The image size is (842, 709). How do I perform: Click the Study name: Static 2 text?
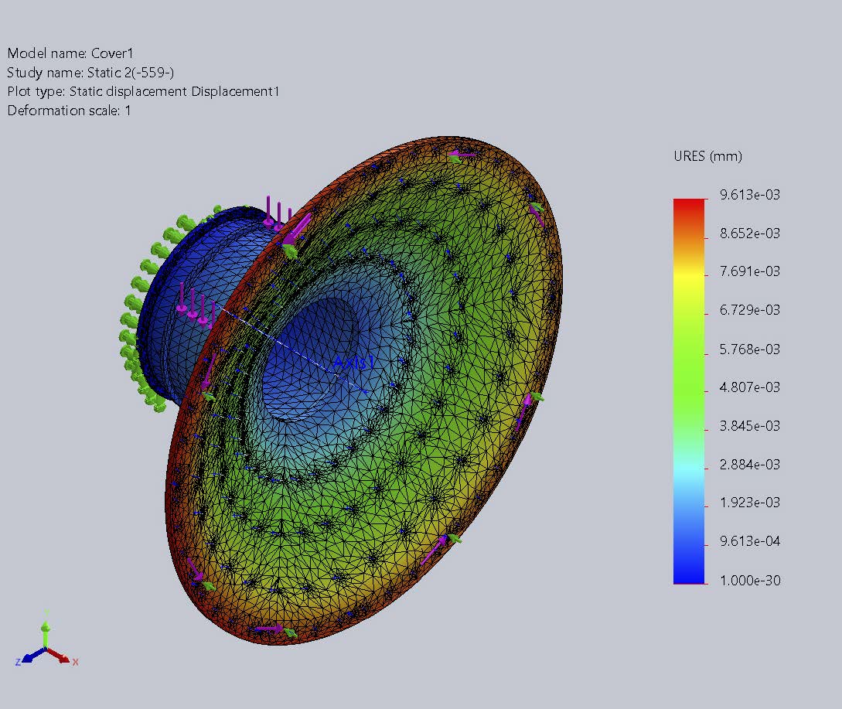tap(90, 73)
